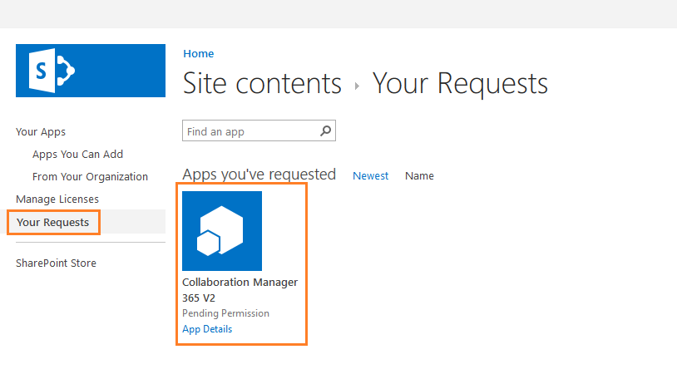Screen dimensions: 677x374
Task: Open the Collaboration Manager 365 app tile icon
Action: [x=222, y=231]
